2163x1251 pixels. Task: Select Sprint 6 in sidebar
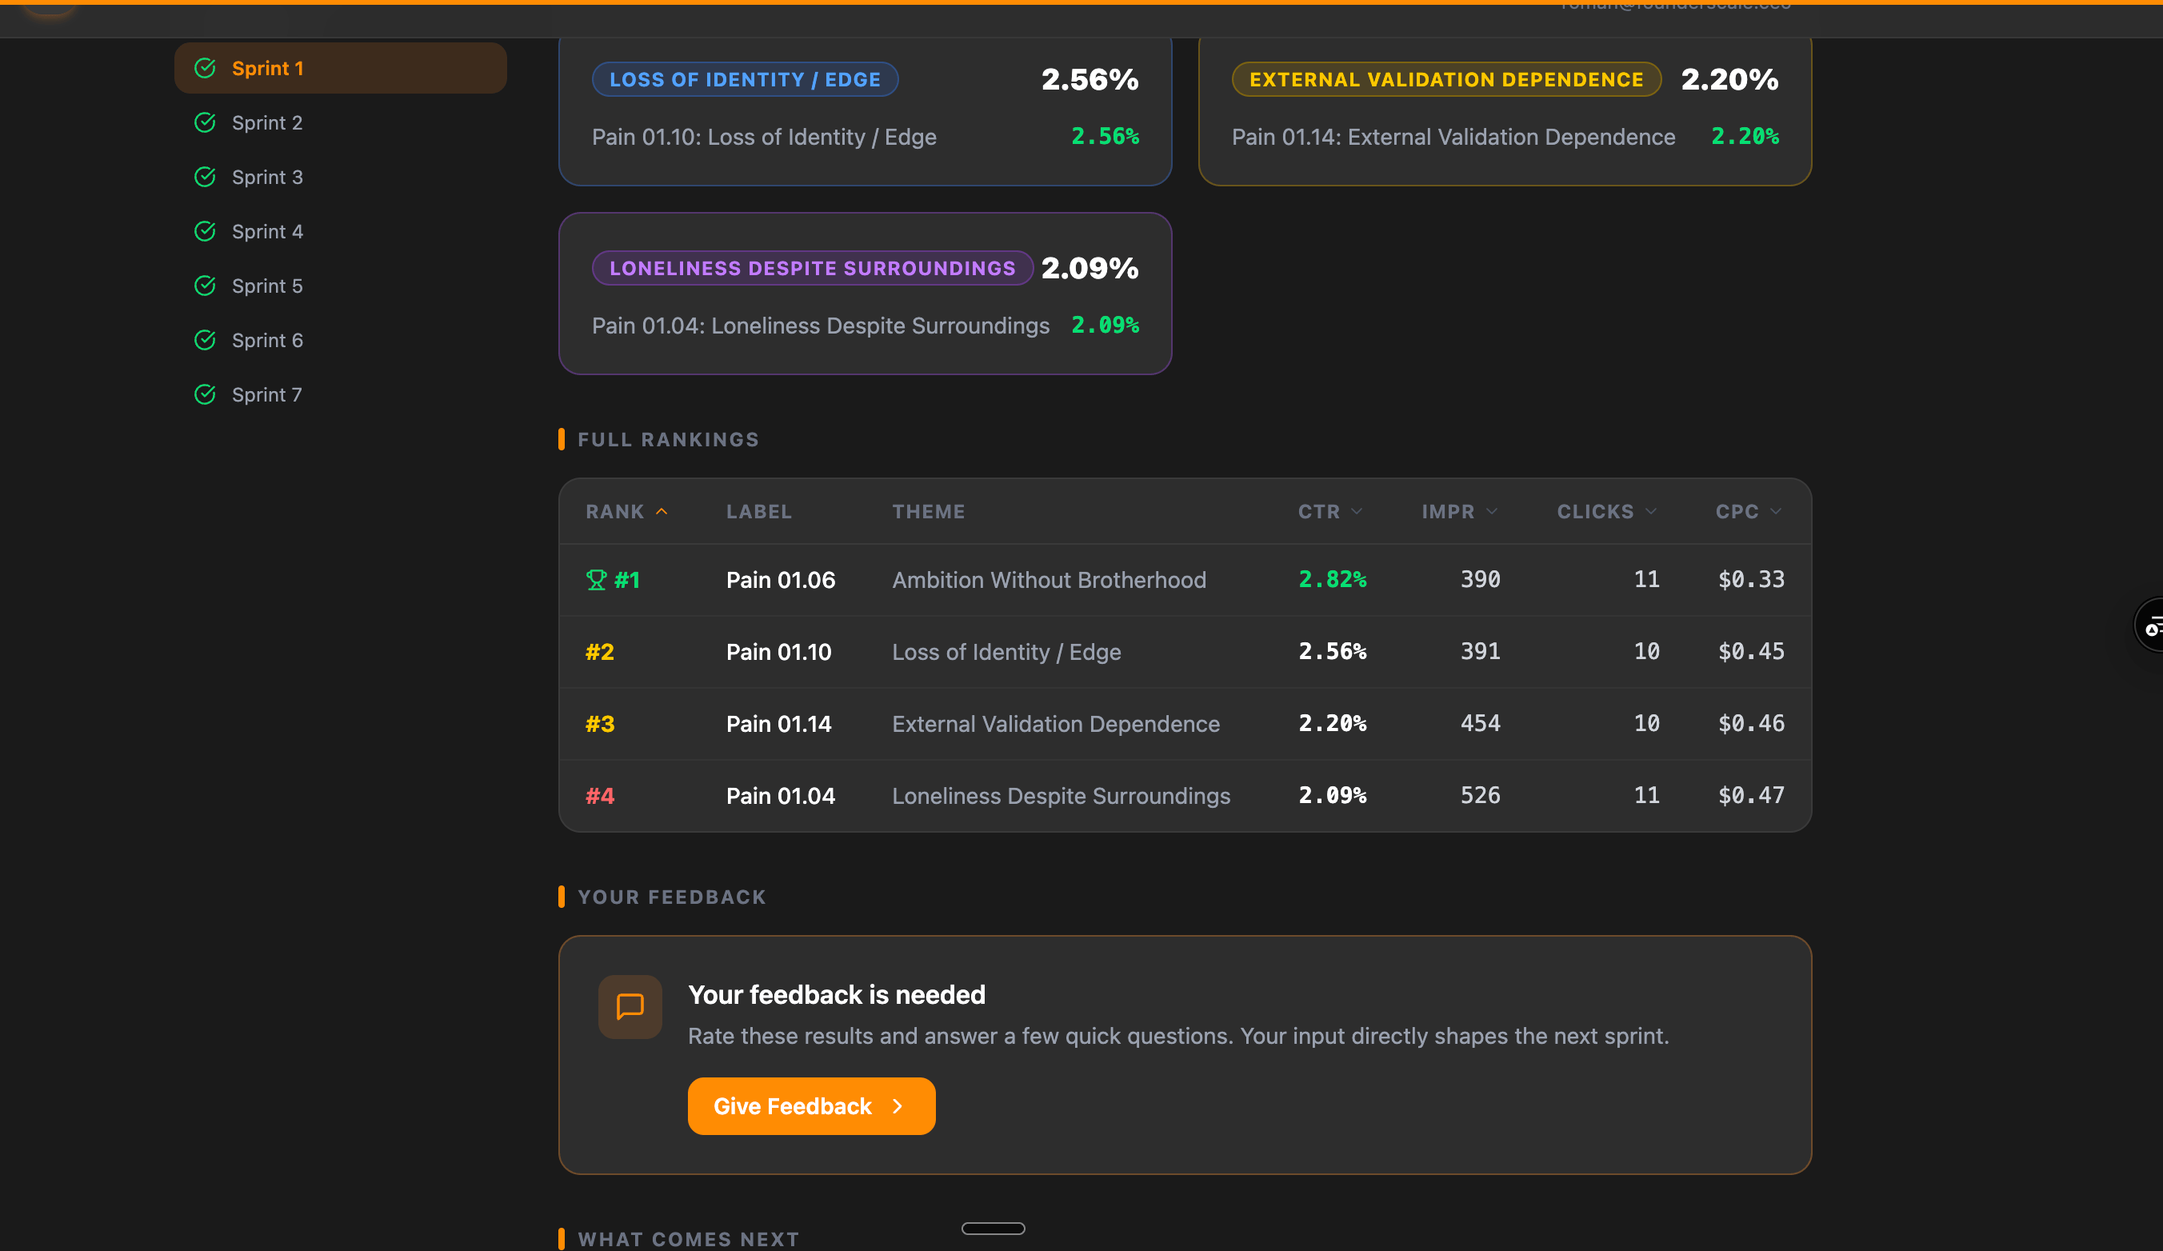(x=267, y=341)
